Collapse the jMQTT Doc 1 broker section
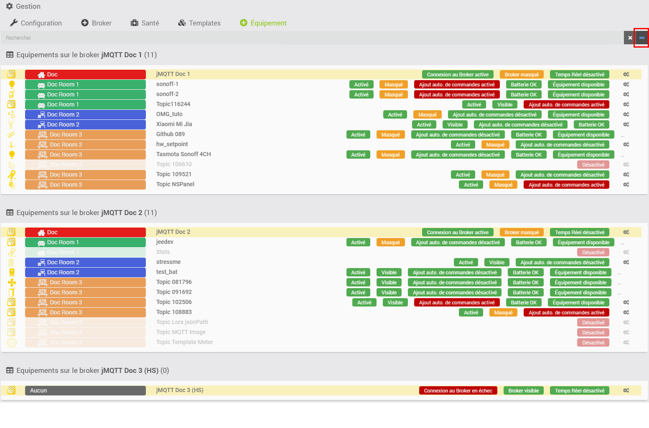Viewport: 649px width, 428px height. 81,55
